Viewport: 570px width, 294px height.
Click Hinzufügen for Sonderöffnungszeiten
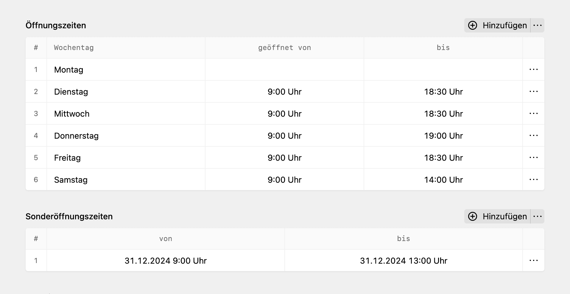[497, 216]
